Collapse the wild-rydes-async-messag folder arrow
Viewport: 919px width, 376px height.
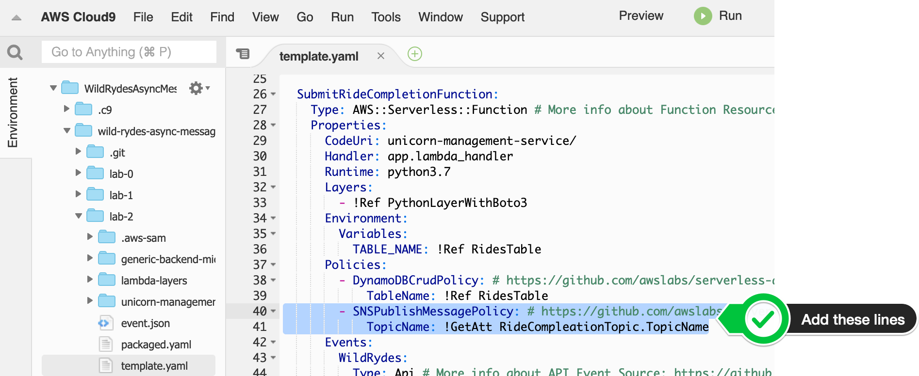click(x=67, y=131)
